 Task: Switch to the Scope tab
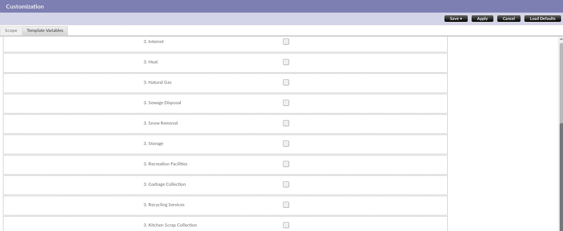[11, 30]
